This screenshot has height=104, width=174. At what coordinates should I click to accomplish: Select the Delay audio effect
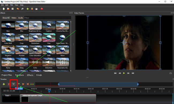22,62
